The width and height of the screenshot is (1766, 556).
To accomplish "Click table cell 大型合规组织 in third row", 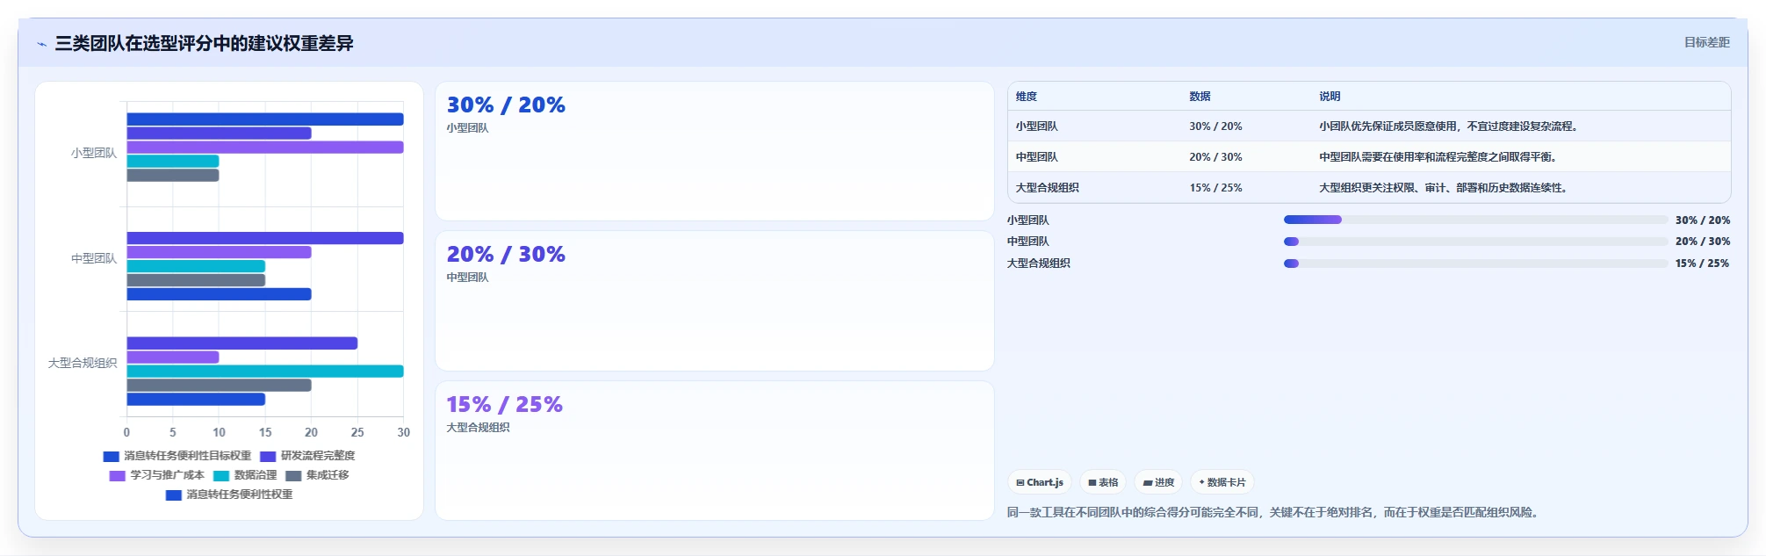I will tap(1048, 188).
